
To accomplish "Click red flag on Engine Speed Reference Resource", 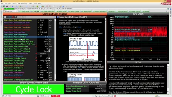I will 36,54.
